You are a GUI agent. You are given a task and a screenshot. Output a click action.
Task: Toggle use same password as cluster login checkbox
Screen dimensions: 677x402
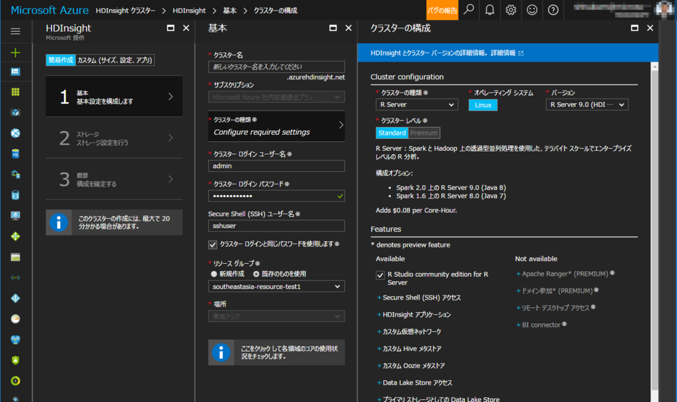(212, 245)
